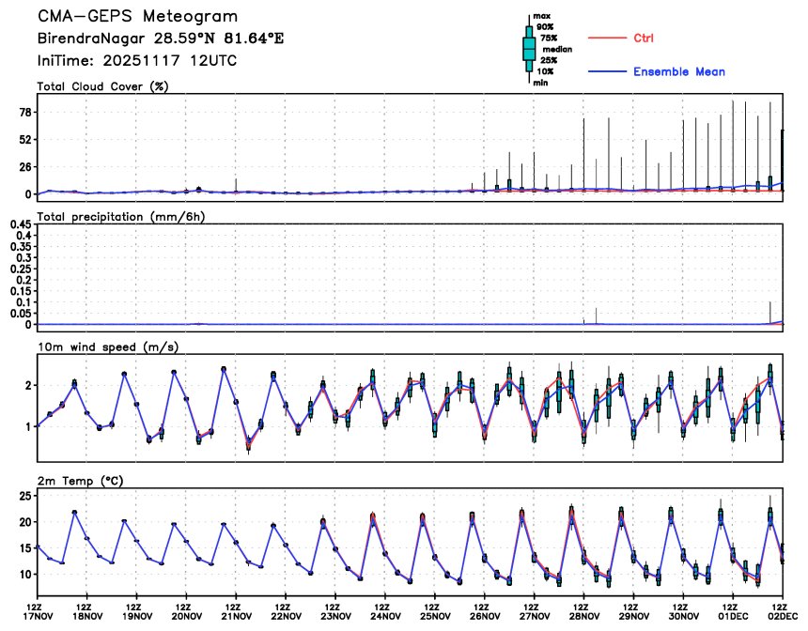Image resolution: width=808 pixels, height=631 pixels.
Task: Click the 12Z 21NOV time axis label
Action: pyautogui.click(x=236, y=612)
